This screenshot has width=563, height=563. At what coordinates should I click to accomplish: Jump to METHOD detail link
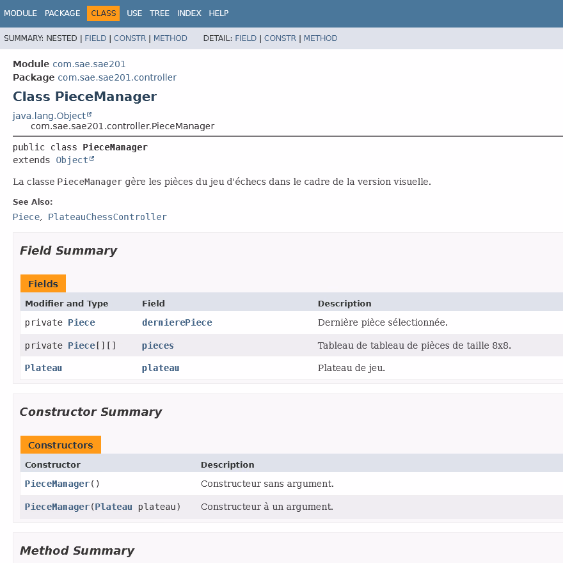coord(320,38)
